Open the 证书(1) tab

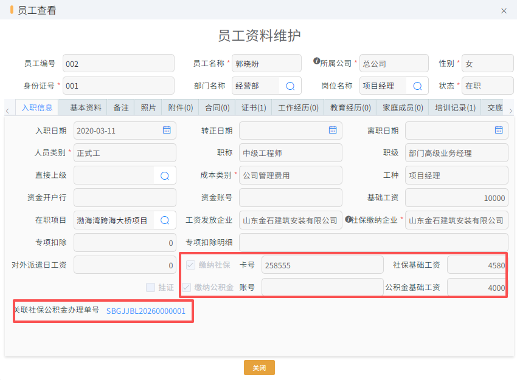point(254,107)
